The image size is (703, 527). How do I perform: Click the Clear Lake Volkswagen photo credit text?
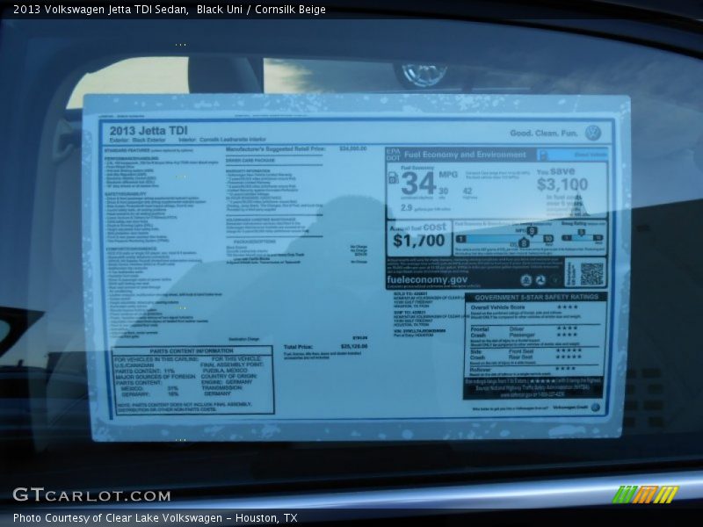(x=155, y=518)
